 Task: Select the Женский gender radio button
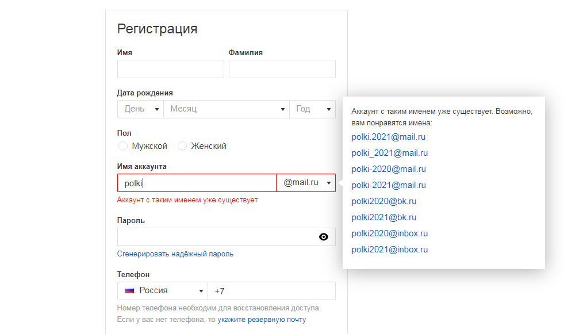pyautogui.click(x=182, y=146)
